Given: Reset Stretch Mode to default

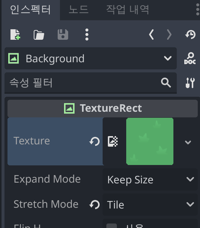Looking at the screenshot, I should pos(94,204).
